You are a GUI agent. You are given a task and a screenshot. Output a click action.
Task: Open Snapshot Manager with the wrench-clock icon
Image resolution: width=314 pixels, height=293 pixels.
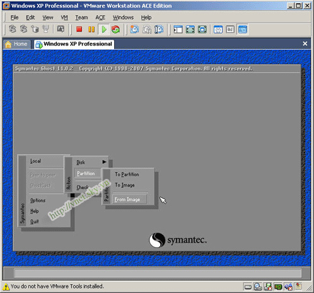pyautogui.click(x=159, y=29)
